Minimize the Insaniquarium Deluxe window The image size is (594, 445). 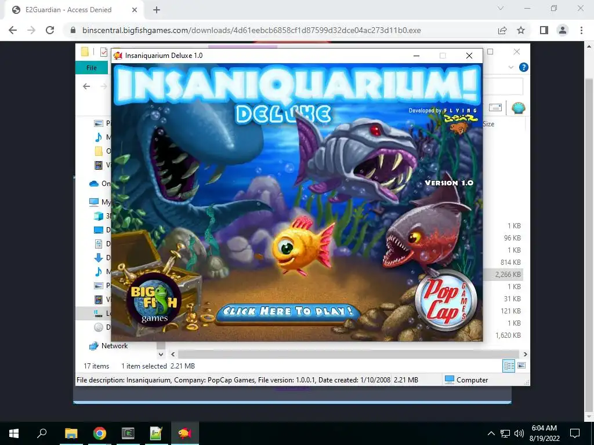click(416, 56)
